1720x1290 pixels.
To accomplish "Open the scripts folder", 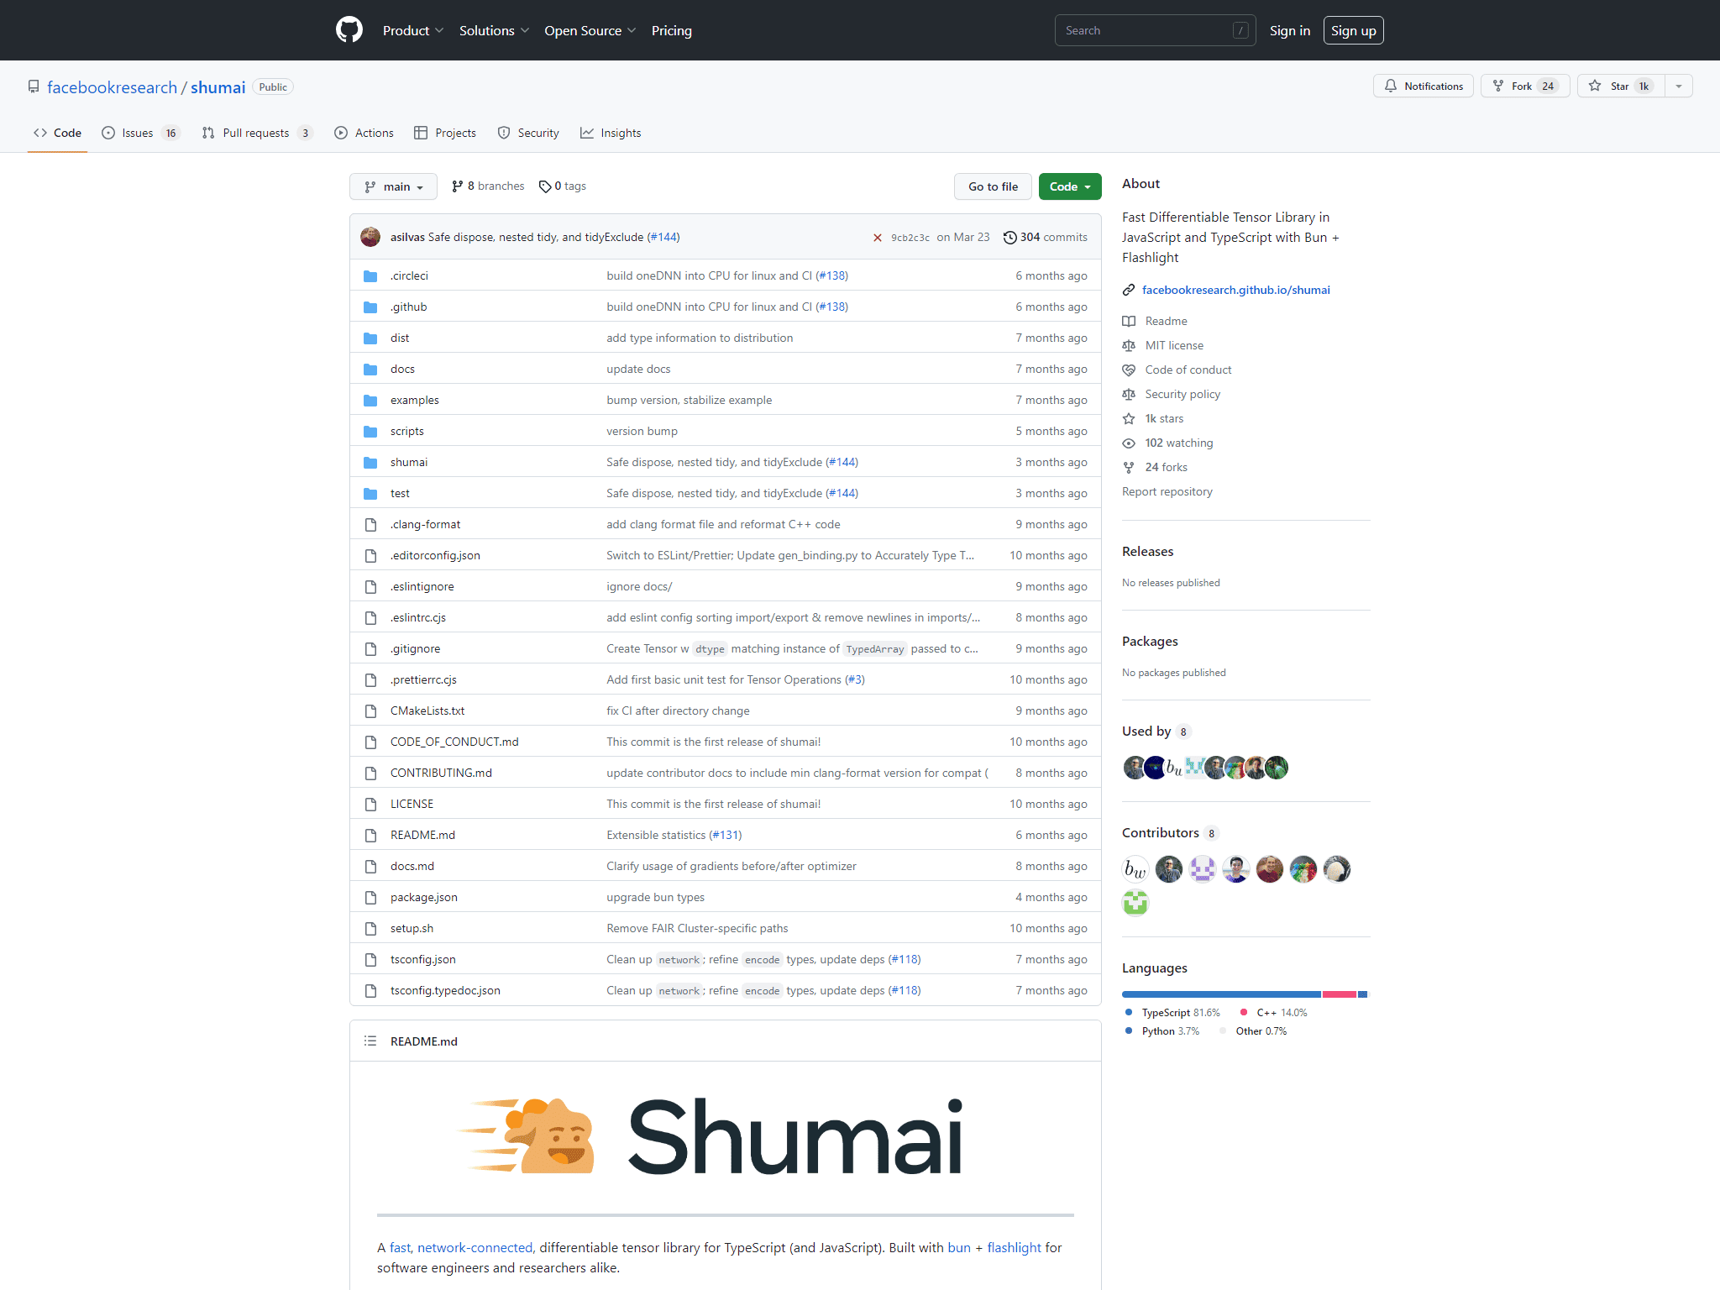I will [406, 431].
